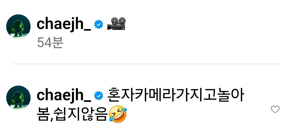Tap the movie camera emoji in caption
The width and height of the screenshot is (292, 126).
[x=117, y=24]
